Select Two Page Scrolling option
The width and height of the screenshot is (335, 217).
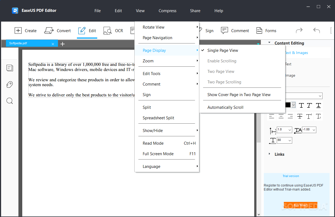click(242, 82)
